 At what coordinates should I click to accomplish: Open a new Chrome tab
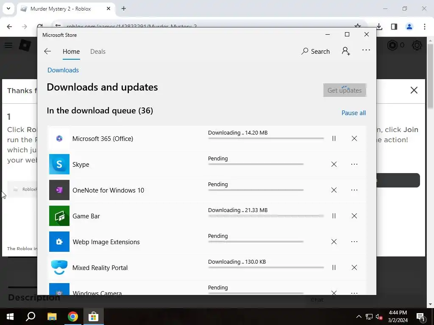pos(124,8)
